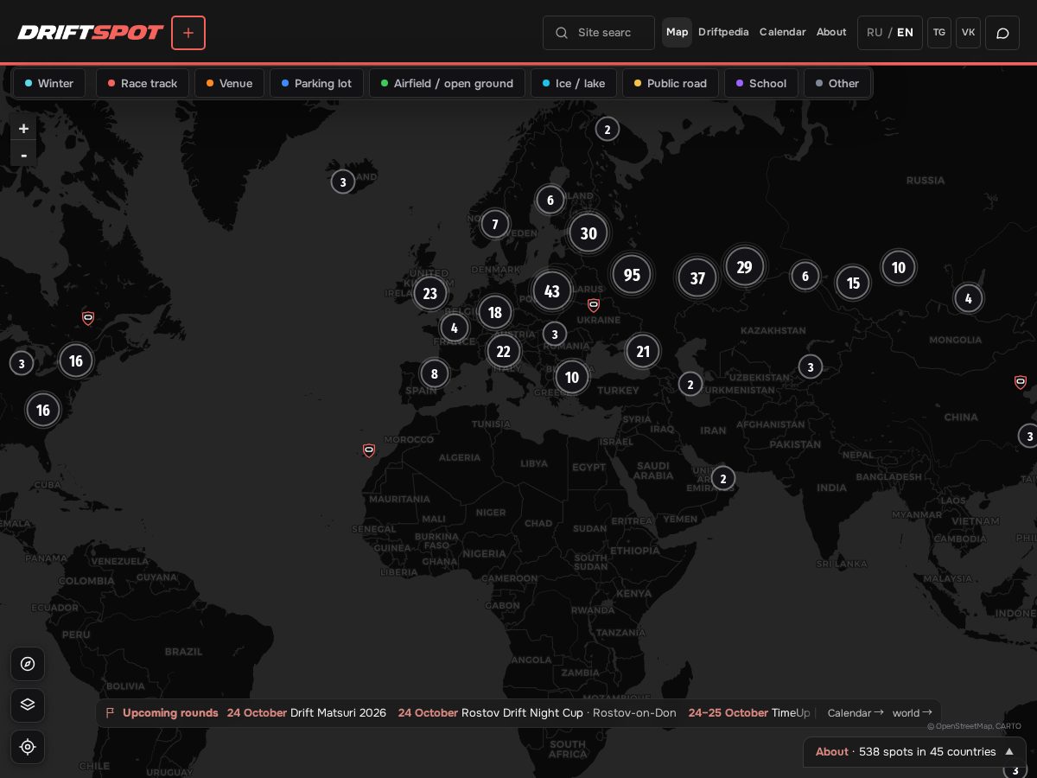The image size is (1037, 778).
Task: Add a new spot with plus button
Action: [188, 33]
